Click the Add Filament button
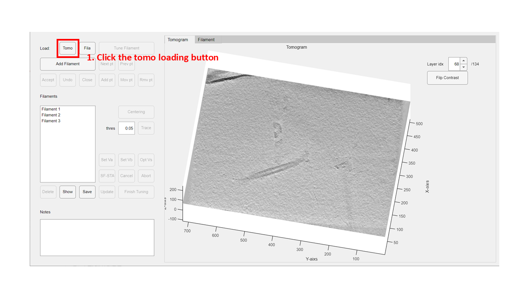 click(68, 64)
